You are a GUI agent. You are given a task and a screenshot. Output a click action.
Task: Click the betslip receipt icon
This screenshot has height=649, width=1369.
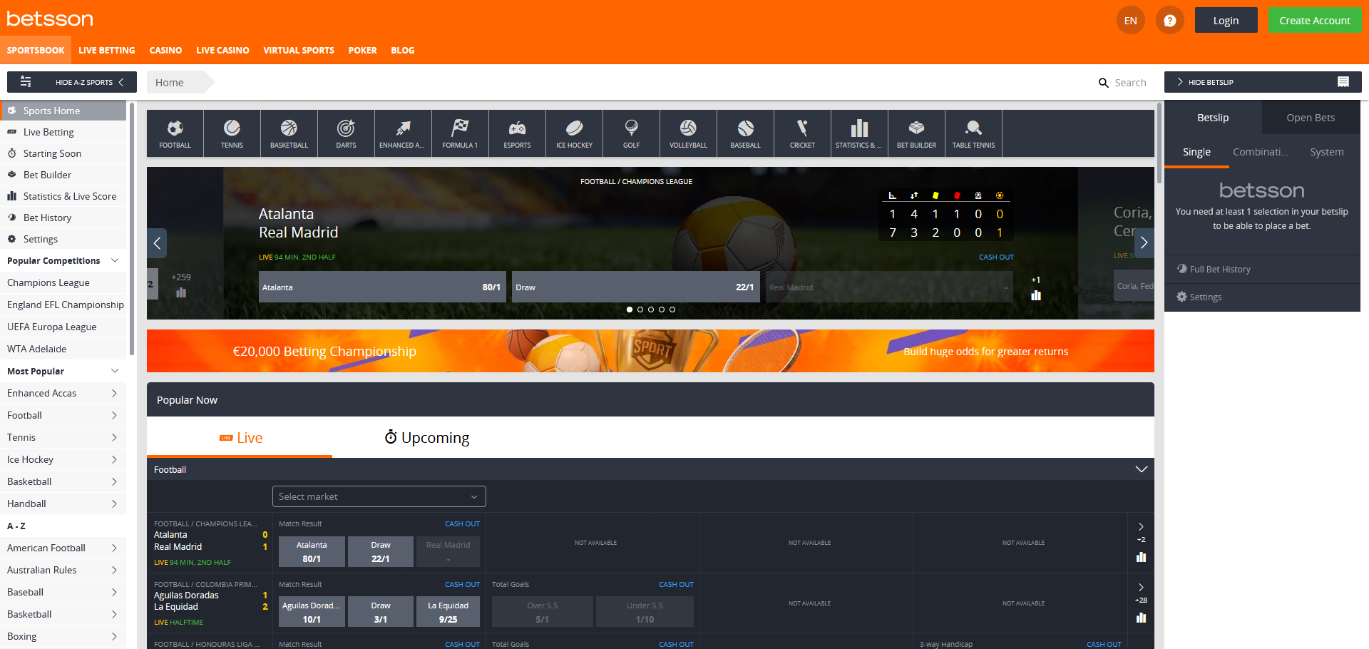tap(1343, 82)
